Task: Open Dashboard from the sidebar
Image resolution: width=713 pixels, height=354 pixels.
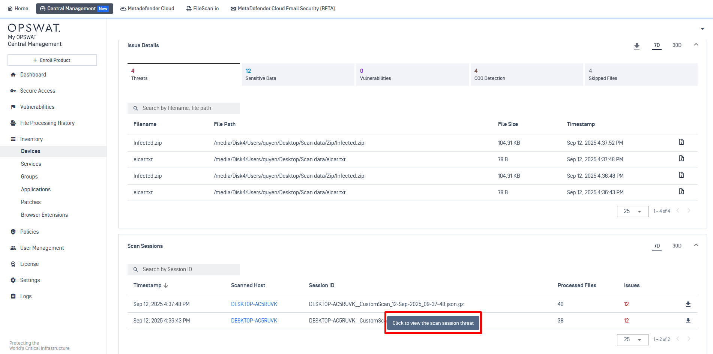Action: [x=33, y=75]
